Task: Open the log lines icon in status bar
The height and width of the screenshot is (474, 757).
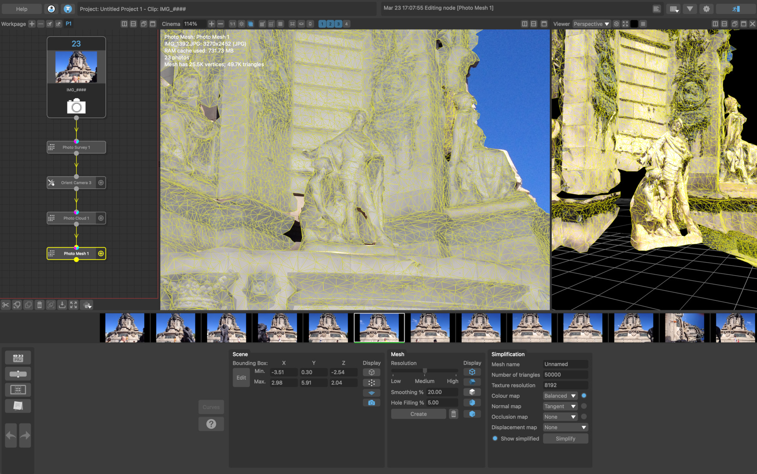Action: 657,9
